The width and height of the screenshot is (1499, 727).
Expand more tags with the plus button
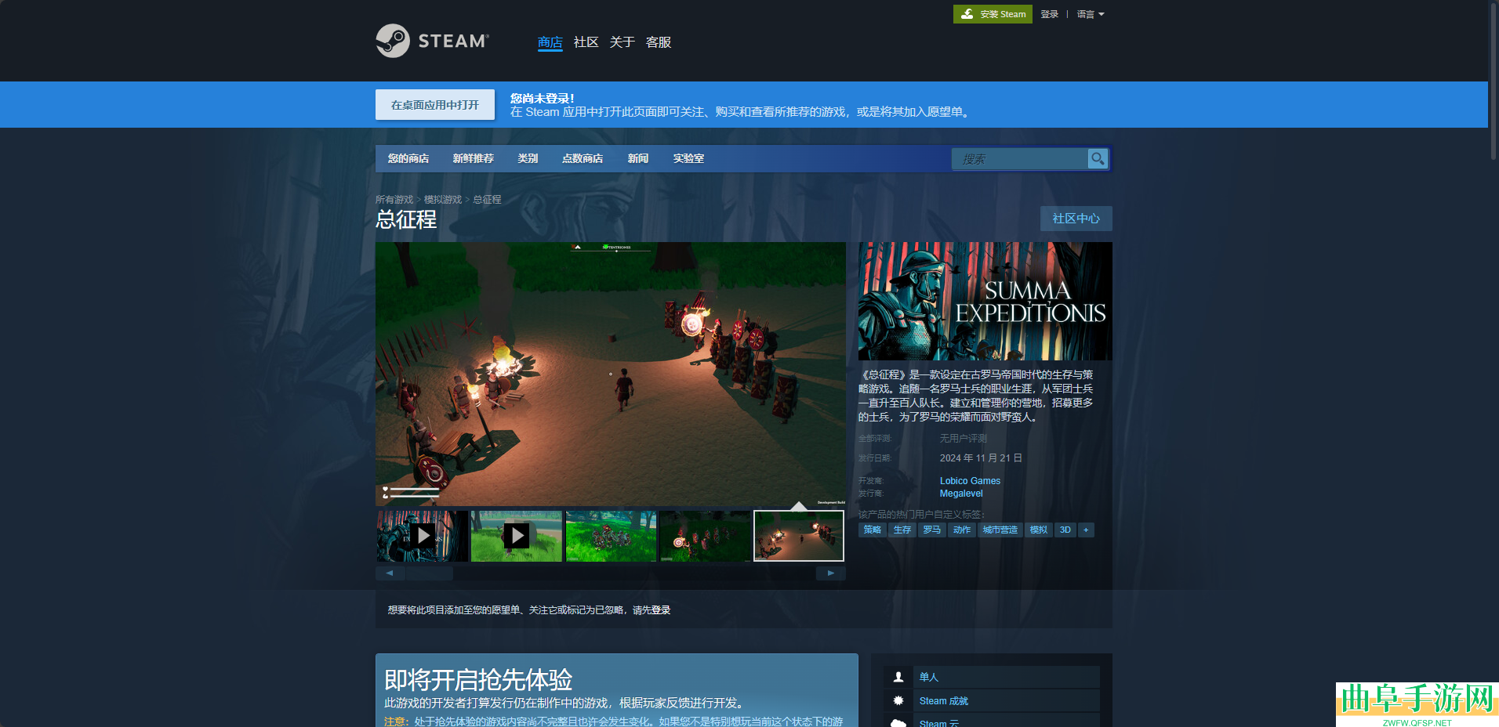click(x=1086, y=530)
